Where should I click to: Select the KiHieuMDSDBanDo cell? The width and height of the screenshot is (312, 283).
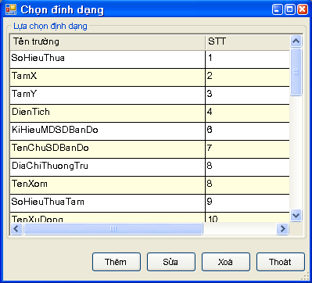[108, 131]
